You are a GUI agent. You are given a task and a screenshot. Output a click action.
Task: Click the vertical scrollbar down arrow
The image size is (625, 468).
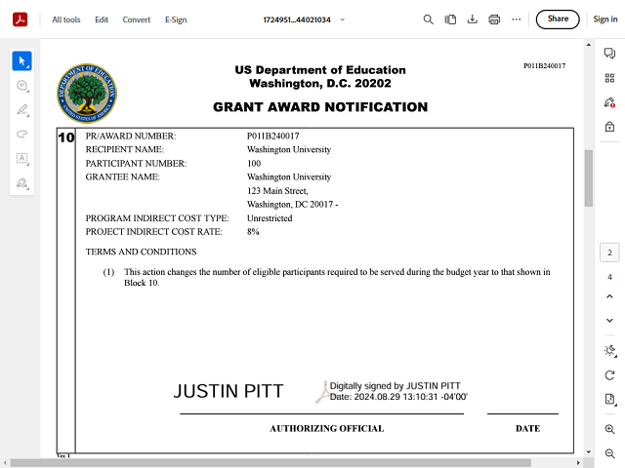(x=588, y=452)
